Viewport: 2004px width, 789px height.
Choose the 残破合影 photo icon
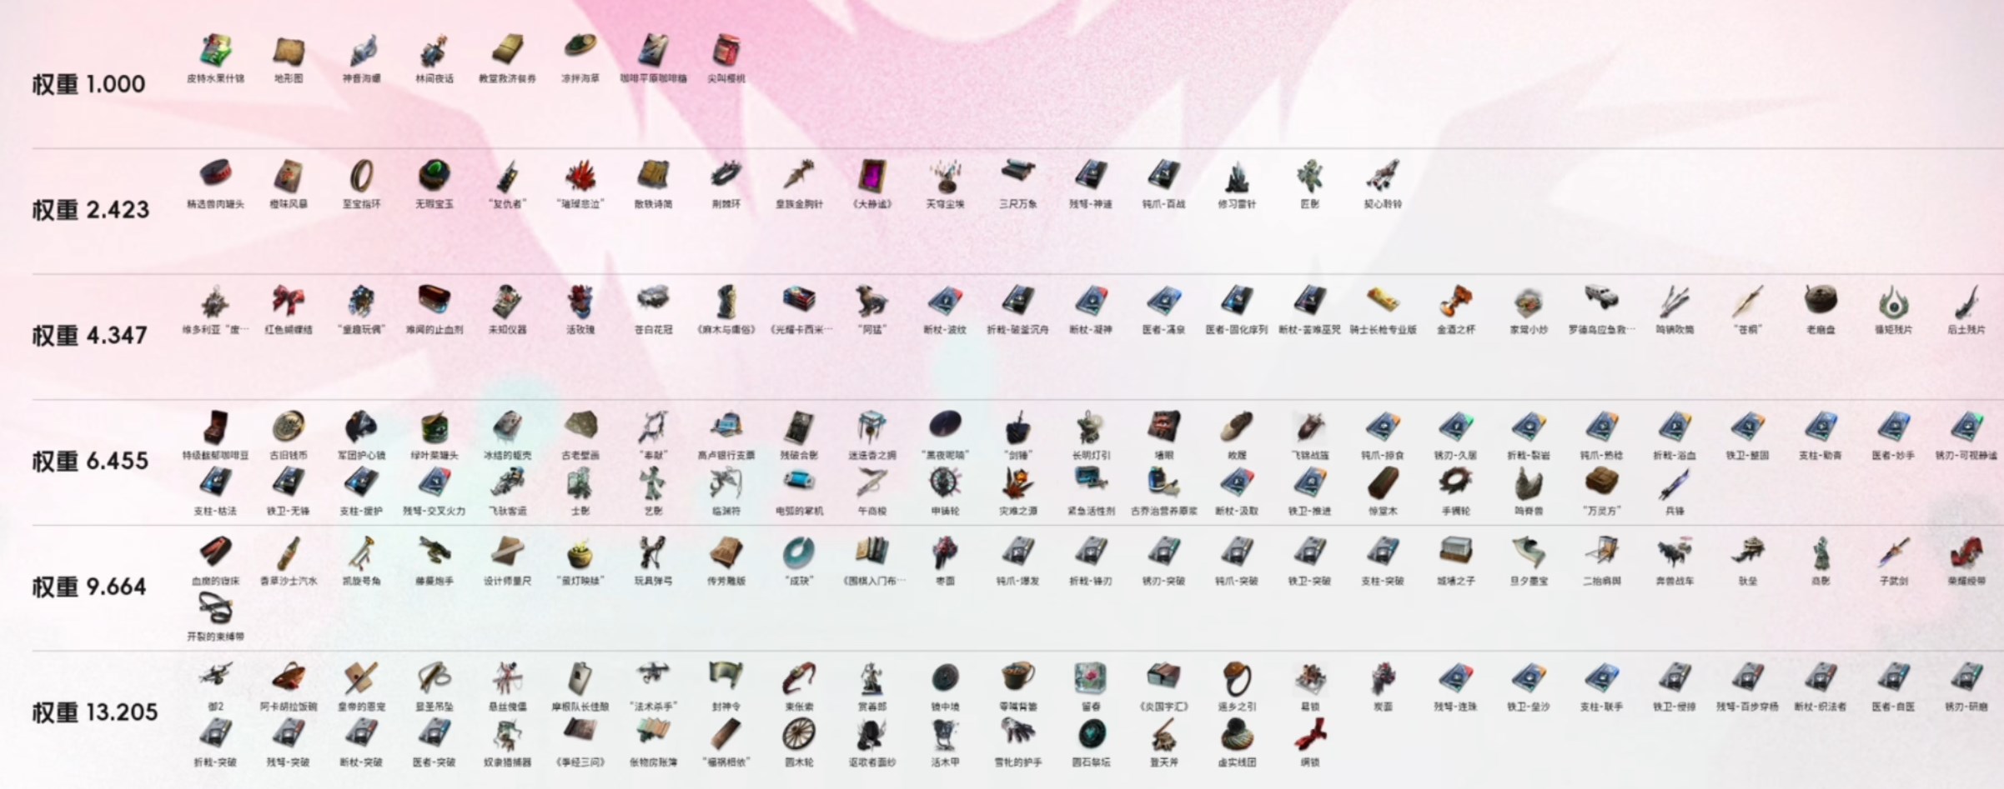(799, 427)
